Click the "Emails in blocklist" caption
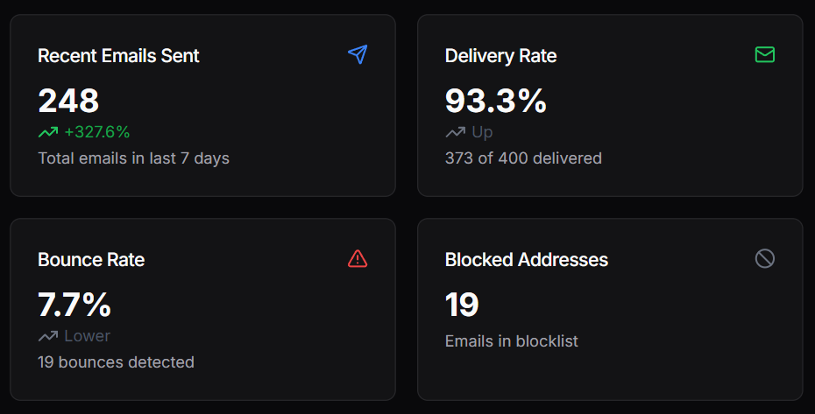Viewport: 815px width, 414px height. click(x=511, y=341)
